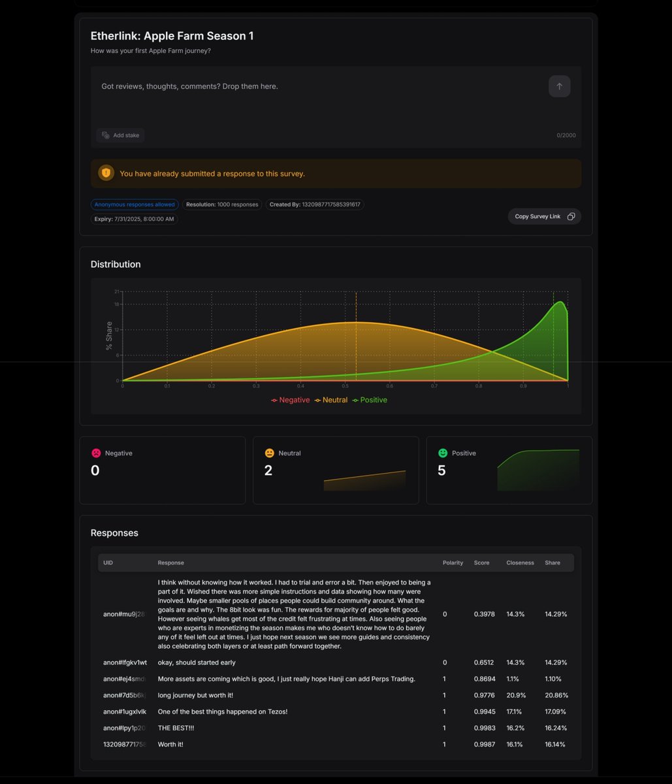Sort table by Response column header
Viewport: 672px width, 784px height.
tap(170, 563)
